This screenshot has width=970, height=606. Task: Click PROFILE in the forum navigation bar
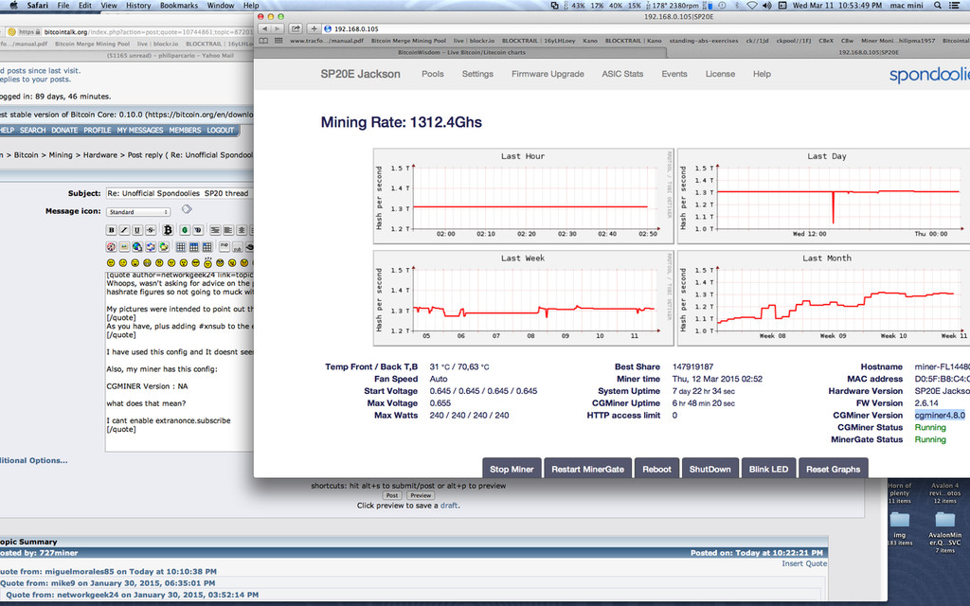click(x=98, y=131)
